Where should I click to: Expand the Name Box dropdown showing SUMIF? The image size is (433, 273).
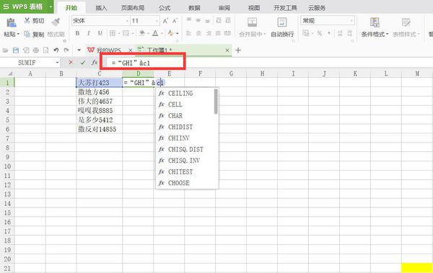click(57, 63)
